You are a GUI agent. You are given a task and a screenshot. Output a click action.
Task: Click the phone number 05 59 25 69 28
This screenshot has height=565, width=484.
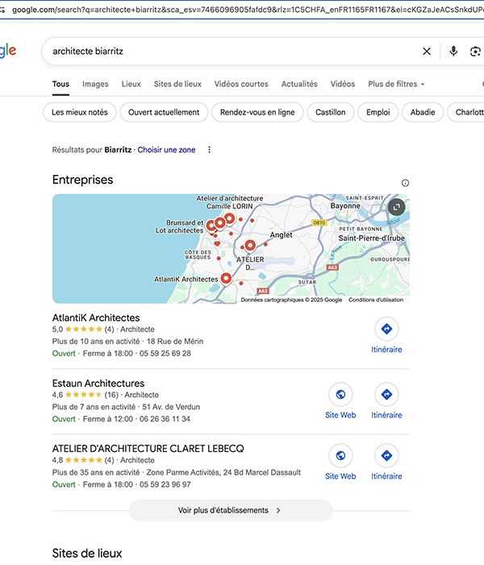tap(165, 354)
